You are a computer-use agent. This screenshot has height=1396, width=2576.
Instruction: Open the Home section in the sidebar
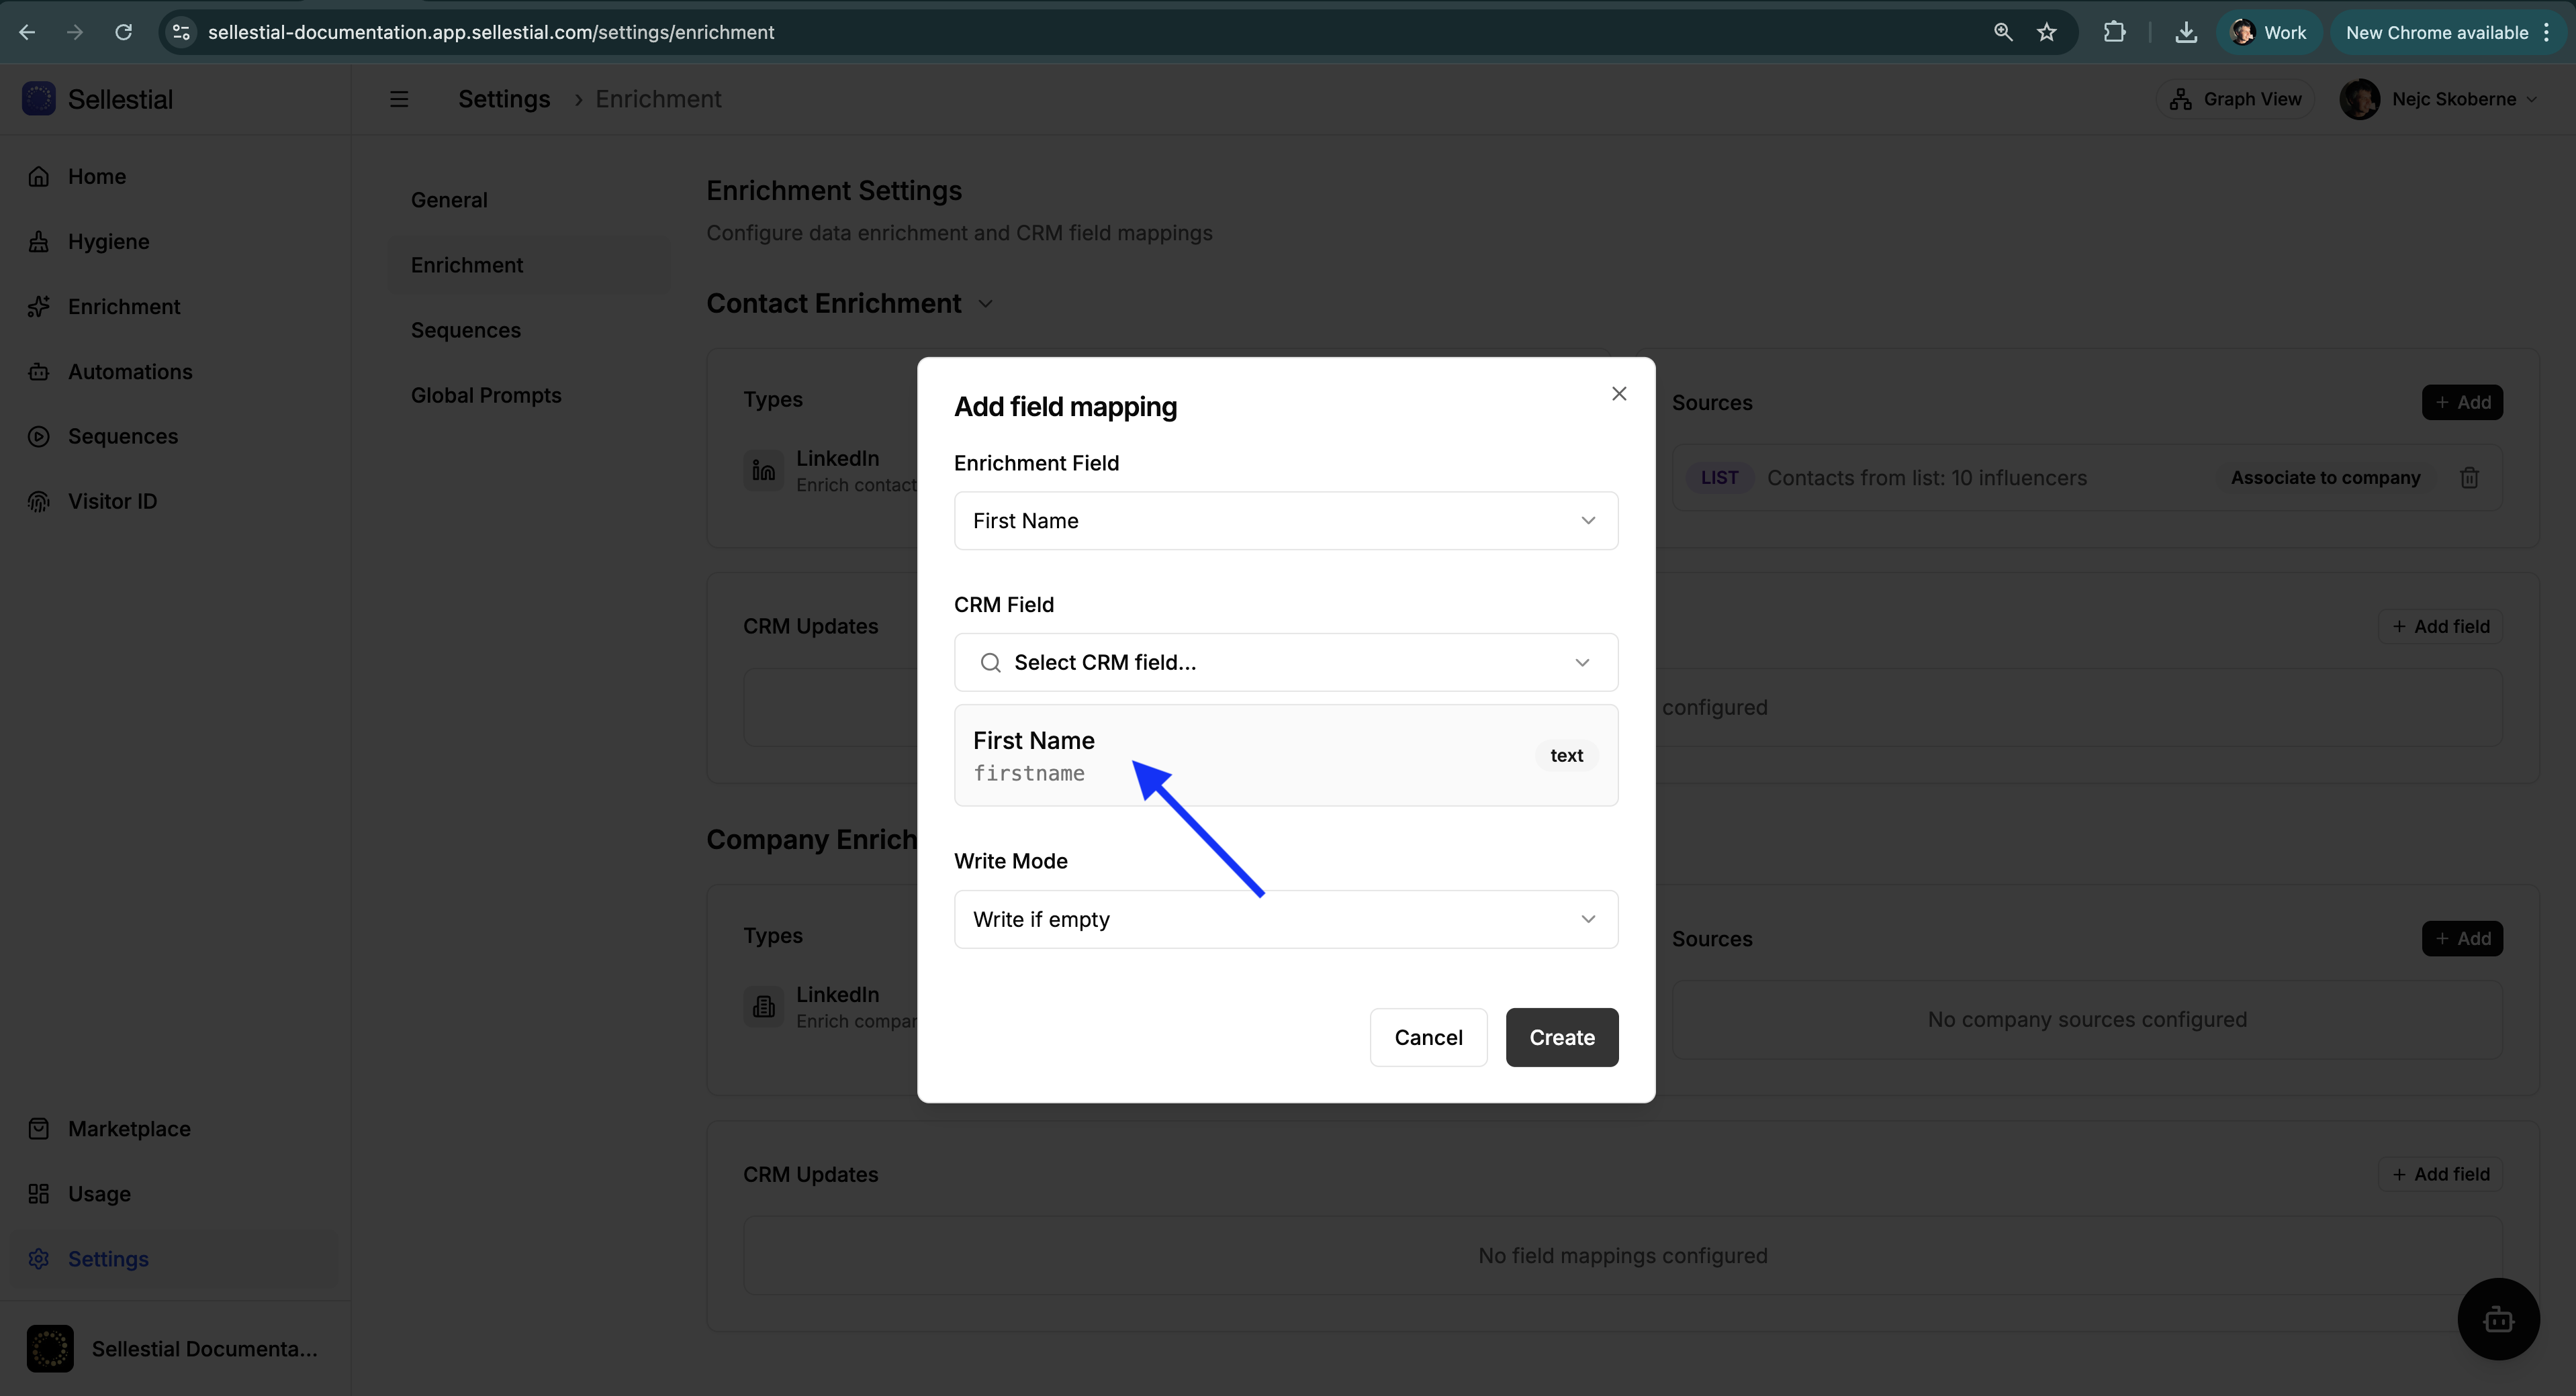click(96, 176)
